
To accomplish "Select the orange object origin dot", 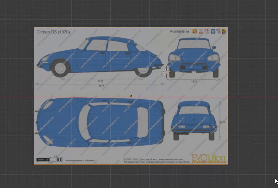I will pyautogui.click(x=131, y=96).
